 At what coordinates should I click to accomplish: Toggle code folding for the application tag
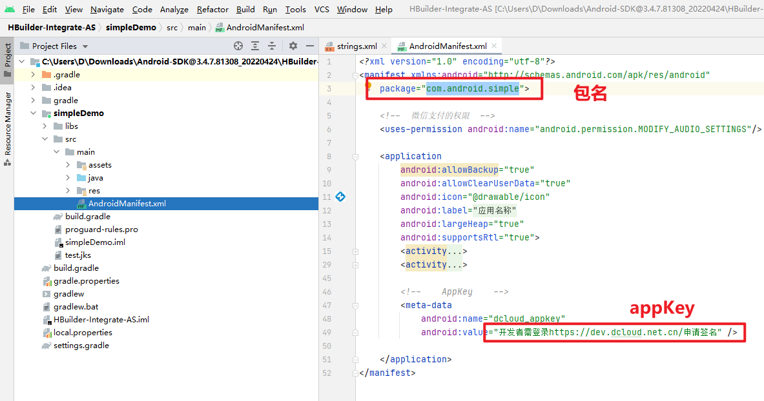click(x=355, y=156)
